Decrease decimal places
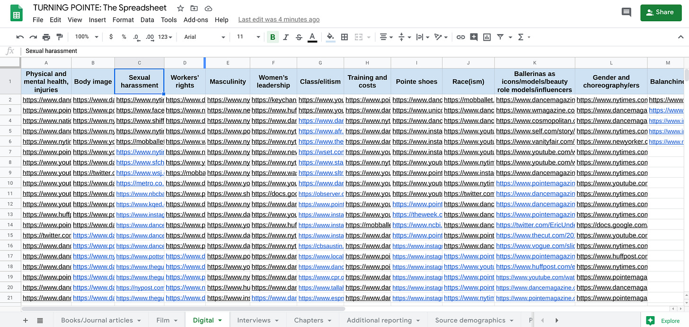This screenshot has width=689, height=327. pyautogui.click(x=136, y=37)
